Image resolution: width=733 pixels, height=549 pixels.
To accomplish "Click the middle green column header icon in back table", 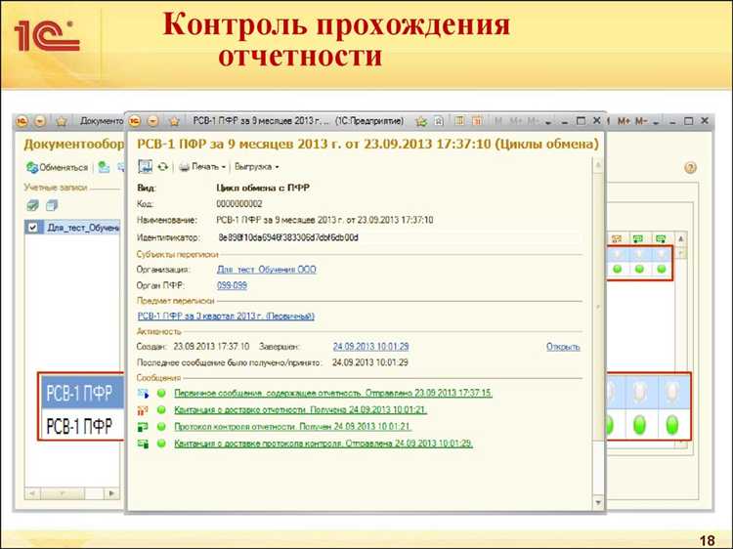I will pos(638,238).
